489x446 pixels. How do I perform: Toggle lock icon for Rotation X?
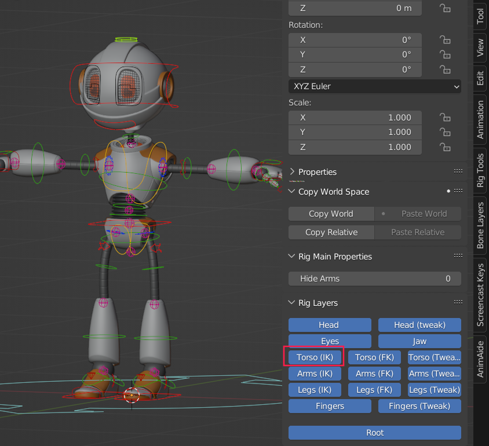point(444,40)
